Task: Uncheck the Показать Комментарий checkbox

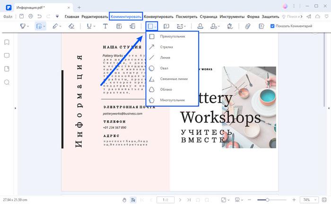Action: (272, 26)
